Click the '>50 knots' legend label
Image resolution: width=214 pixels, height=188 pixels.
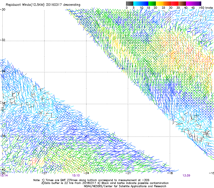click(206, 8)
